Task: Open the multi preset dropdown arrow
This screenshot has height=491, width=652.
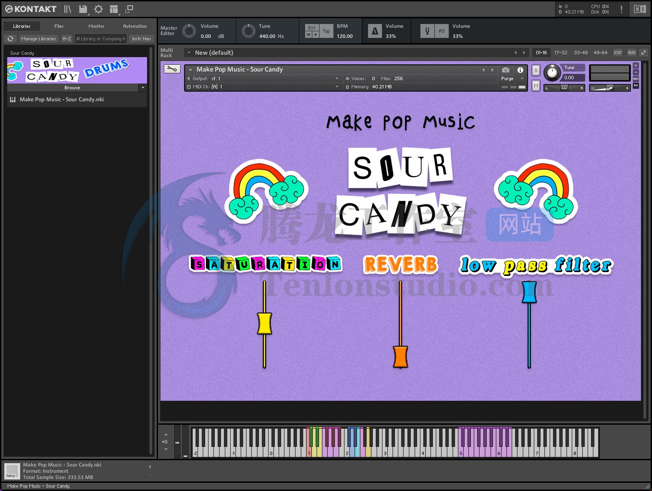Action: (189, 53)
